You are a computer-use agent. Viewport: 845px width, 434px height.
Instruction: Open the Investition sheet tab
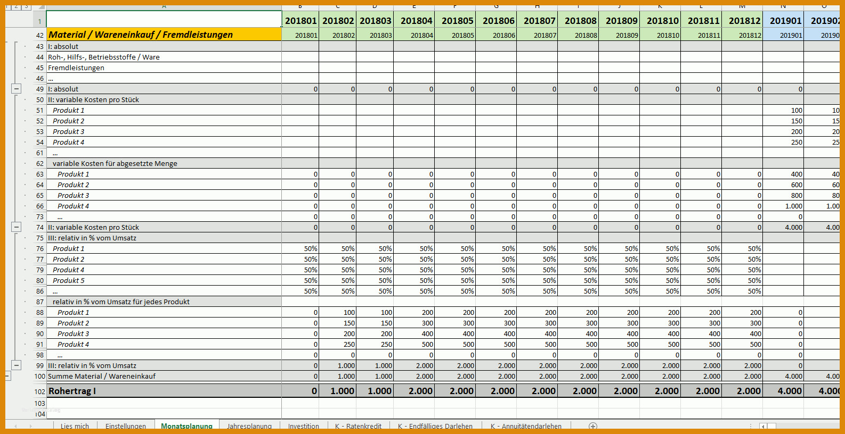(x=304, y=426)
